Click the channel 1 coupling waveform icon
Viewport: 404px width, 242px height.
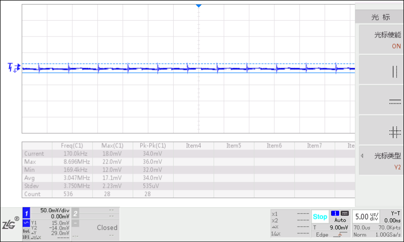tap(26, 222)
